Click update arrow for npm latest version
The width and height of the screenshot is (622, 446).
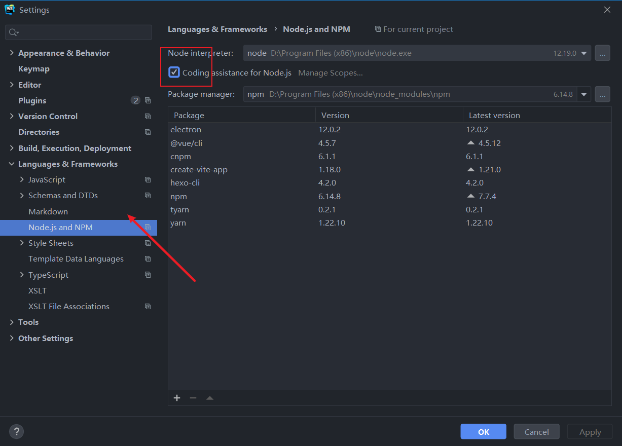471,196
